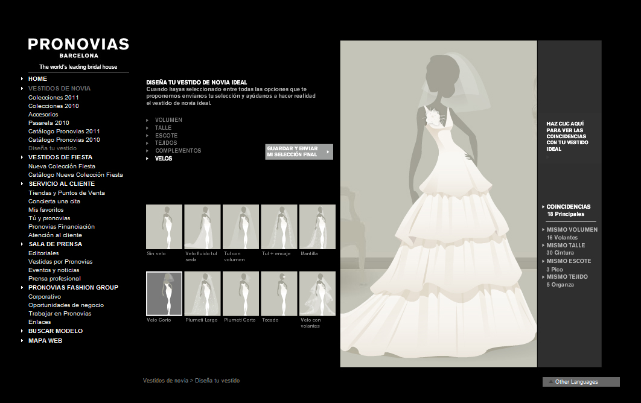
Task: Click Diseña tu vestido breadcrumb
Action: pos(217,381)
